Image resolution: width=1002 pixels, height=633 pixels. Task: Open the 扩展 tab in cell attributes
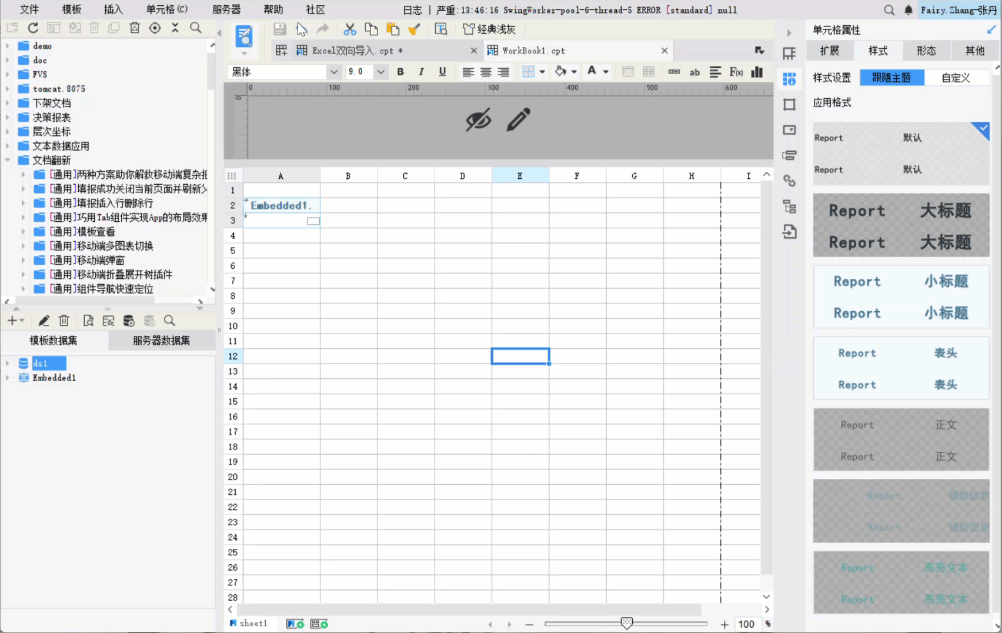coord(830,51)
